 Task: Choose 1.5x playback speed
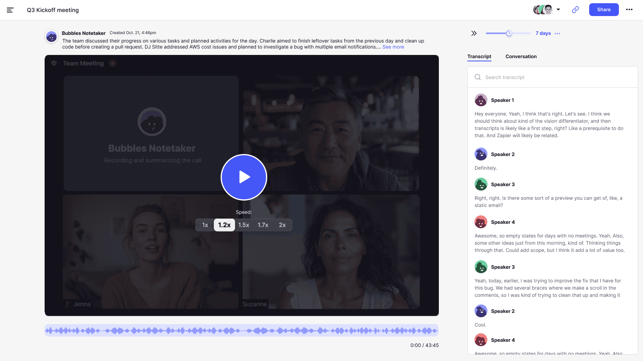pyautogui.click(x=244, y=225)
